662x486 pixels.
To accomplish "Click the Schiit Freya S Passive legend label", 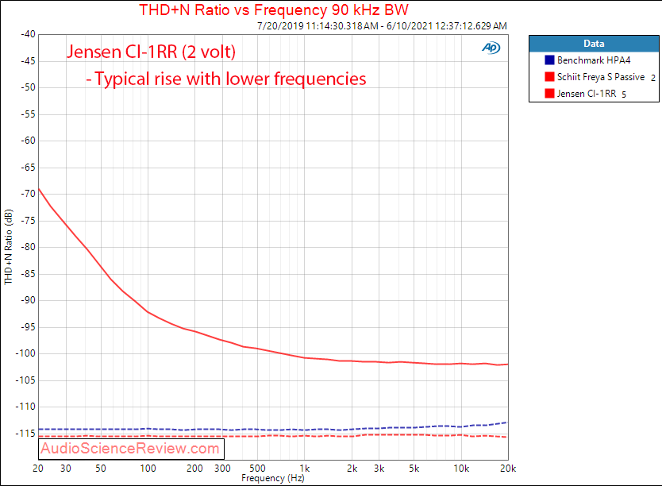I will point(601,77).
